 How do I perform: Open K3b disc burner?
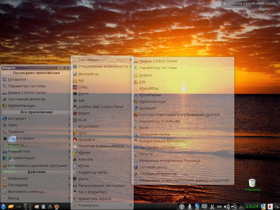183,82
